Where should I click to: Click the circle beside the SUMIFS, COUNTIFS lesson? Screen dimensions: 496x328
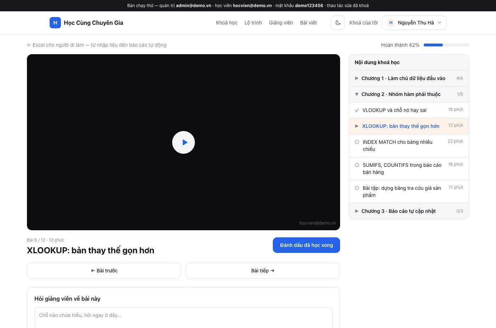pyautogui.click(x=357, y=165)
